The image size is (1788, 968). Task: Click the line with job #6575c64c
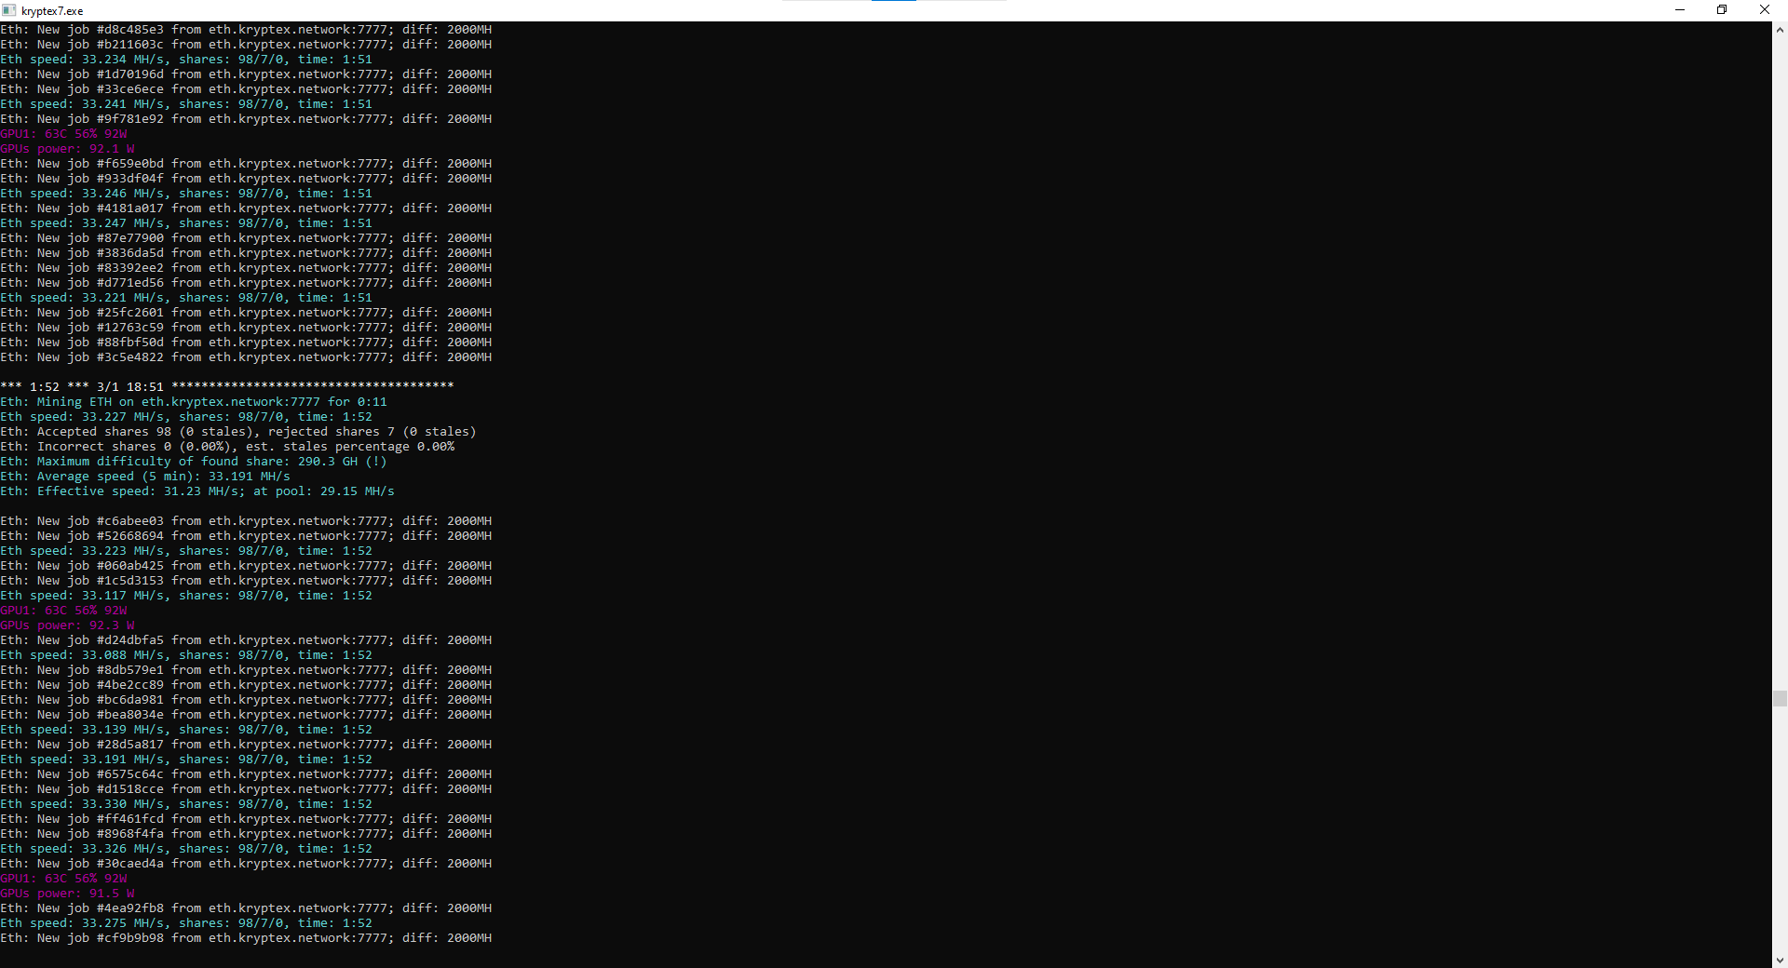tap(246, 774)
